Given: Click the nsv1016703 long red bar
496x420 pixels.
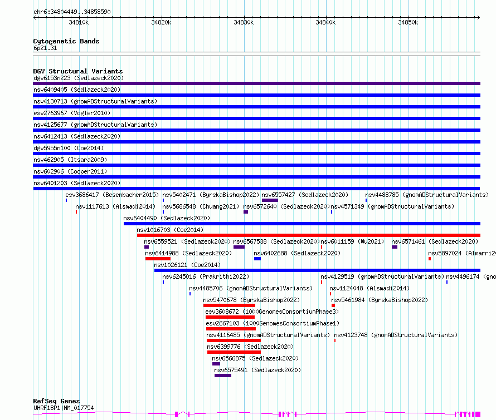Looking at the screenshot, I should coord(309,235).
